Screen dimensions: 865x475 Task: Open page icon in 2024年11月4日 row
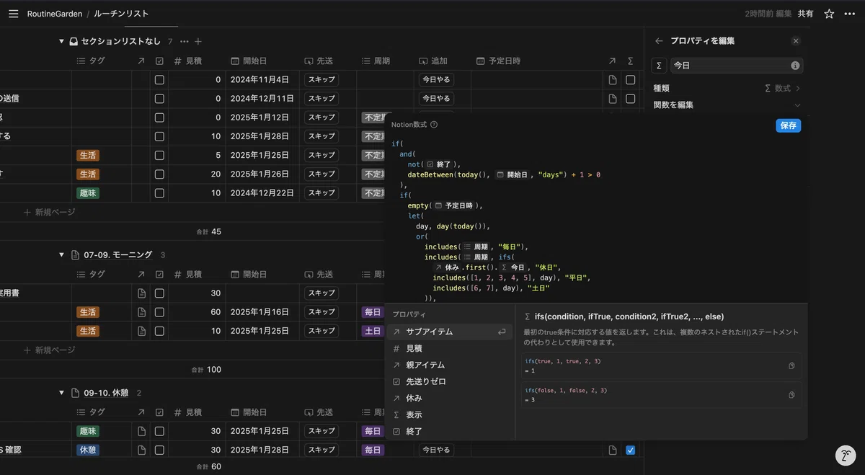click(x=613, y=80)
